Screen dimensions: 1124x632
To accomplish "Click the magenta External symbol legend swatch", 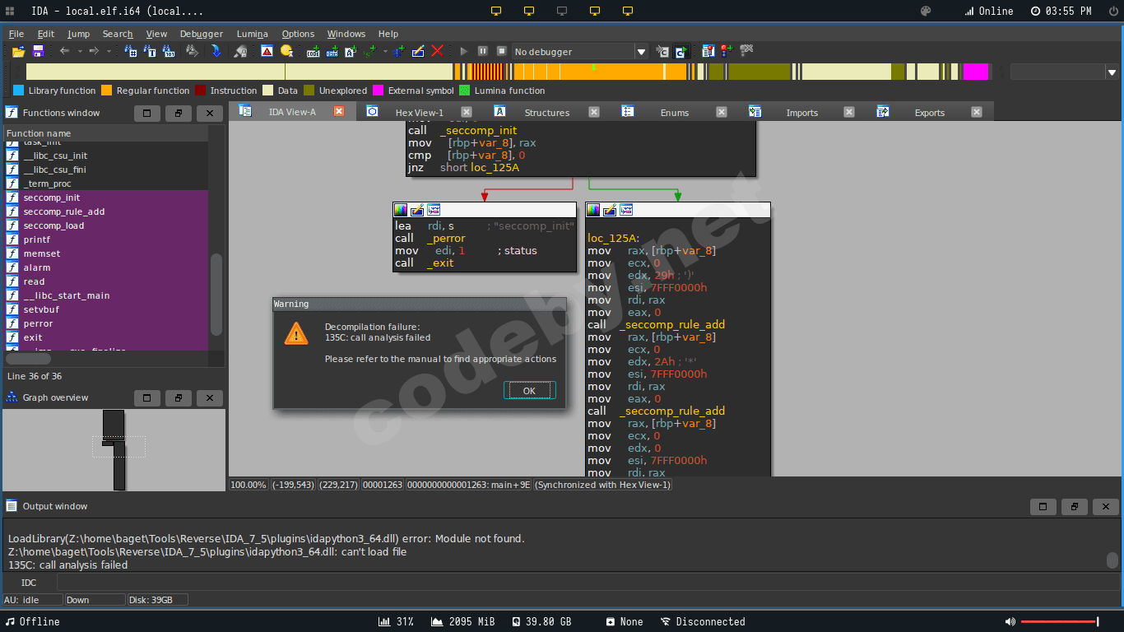I will (x=379, y=91).
